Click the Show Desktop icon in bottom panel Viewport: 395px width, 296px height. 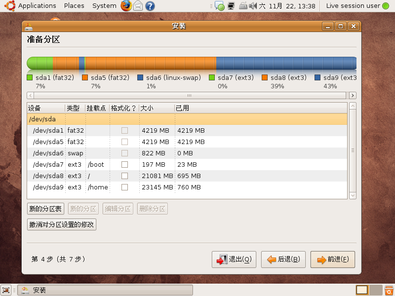pos(6,290)
